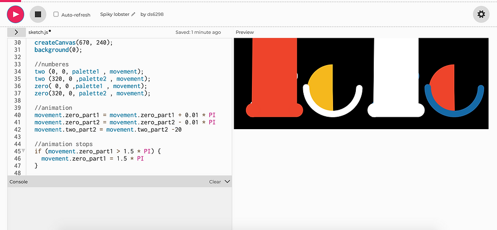Clear the console output
This screenshot has width=497, height=230.
point(215,182)
